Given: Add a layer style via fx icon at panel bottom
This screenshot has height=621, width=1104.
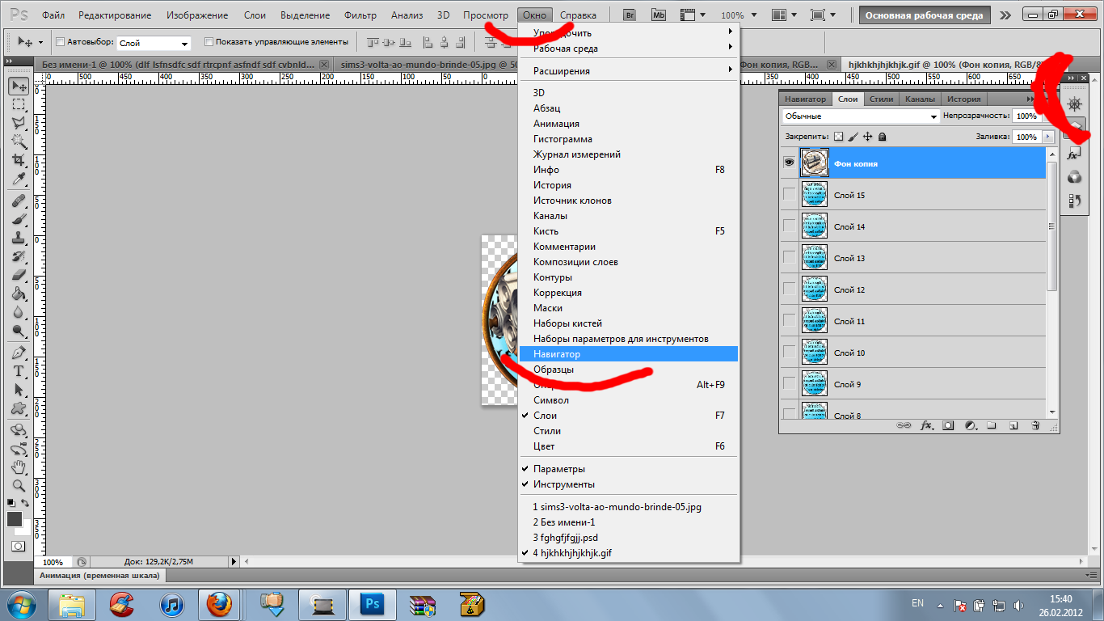Looking at the screenshot, I should point(926,425).
